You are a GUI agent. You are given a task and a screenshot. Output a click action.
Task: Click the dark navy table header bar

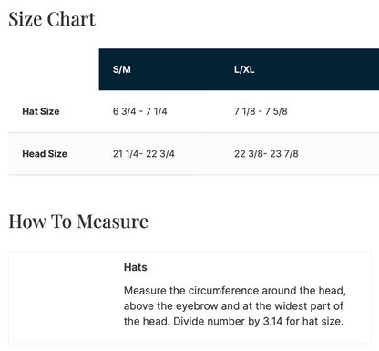point(239,69)
